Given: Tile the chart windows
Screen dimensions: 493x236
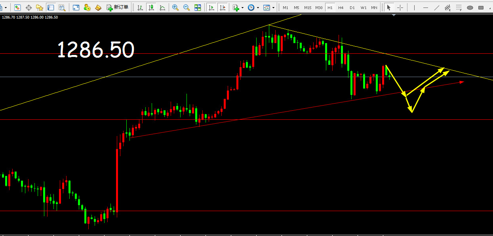Looking at the screenshot, I should (198, 8).
